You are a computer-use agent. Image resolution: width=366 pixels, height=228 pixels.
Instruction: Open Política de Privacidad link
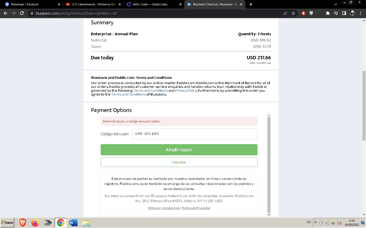[x=196, y=208]
